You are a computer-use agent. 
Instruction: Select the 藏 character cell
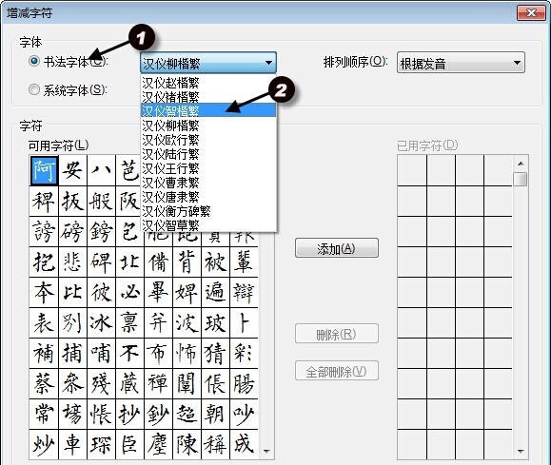129,383
